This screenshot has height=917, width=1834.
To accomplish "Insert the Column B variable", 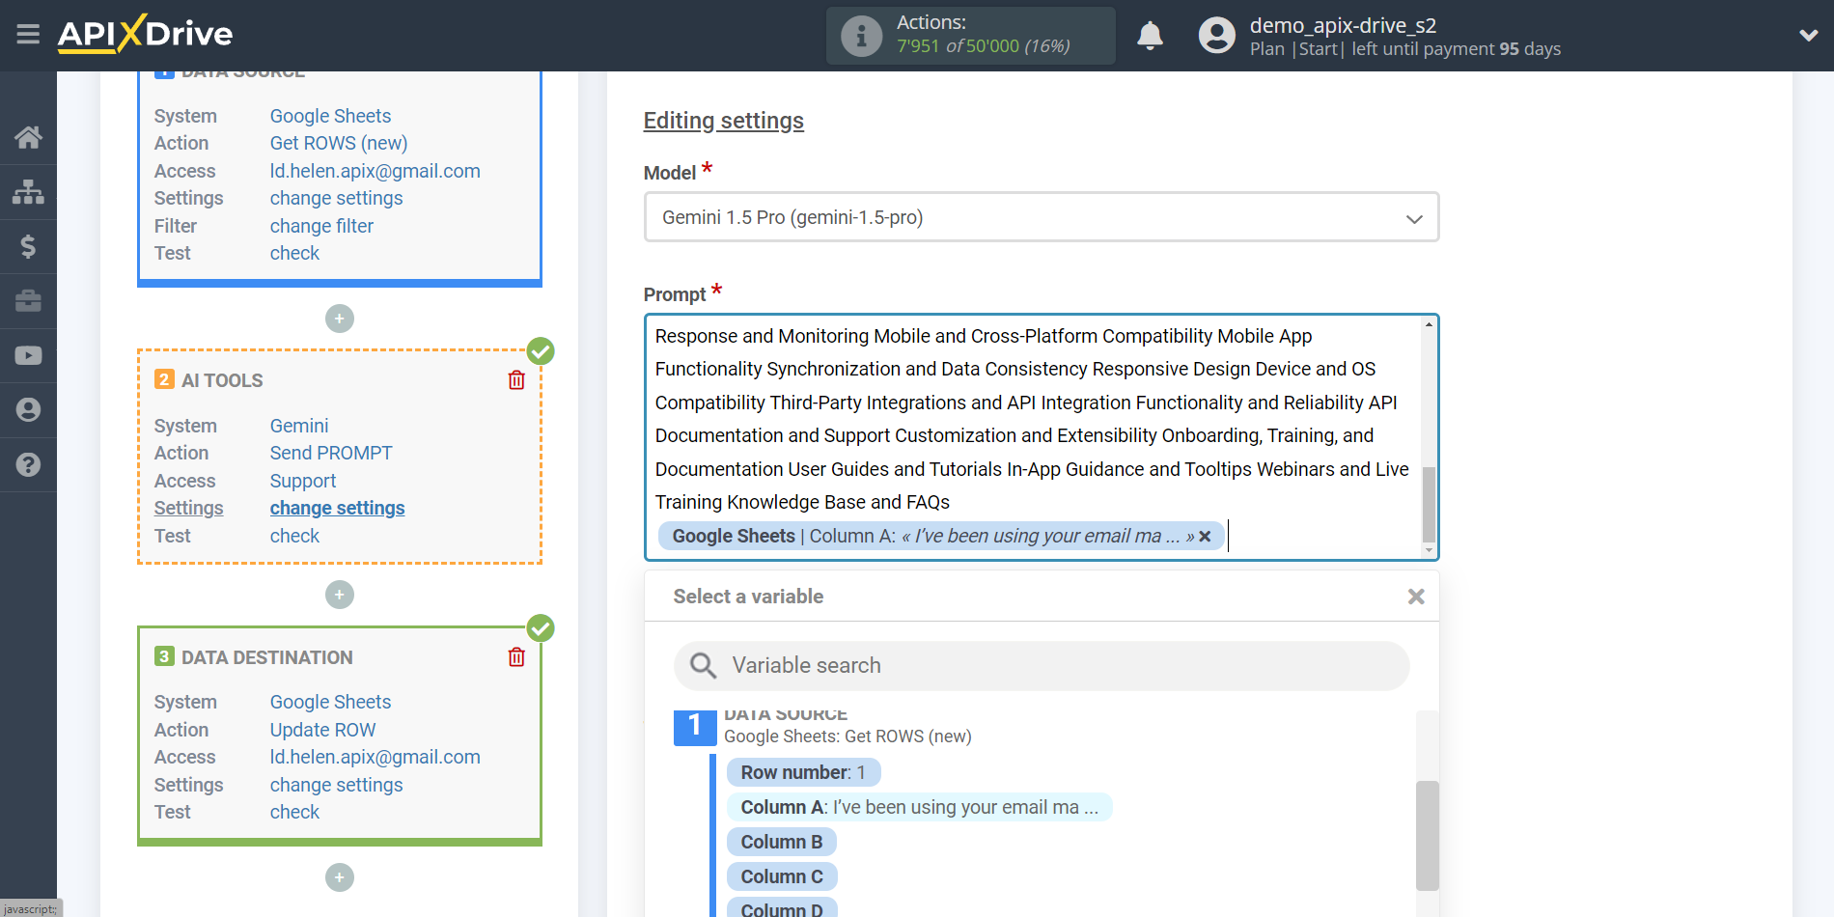I will [x=781, y=842].
